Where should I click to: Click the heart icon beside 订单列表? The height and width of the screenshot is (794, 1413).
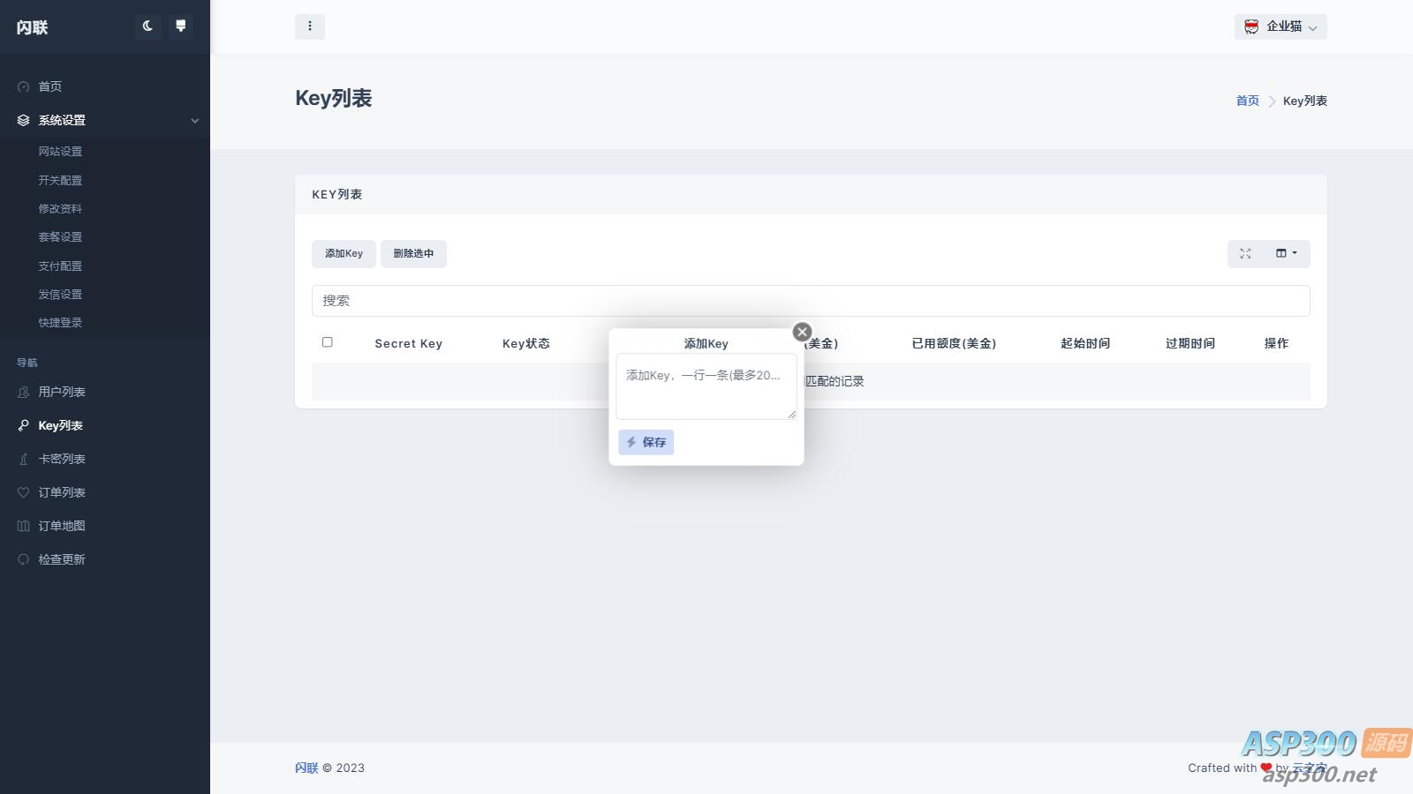pos(24,492)
